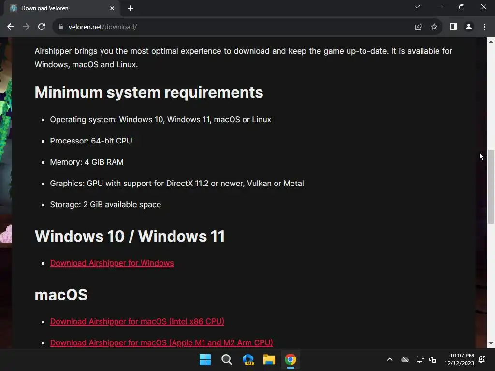Open the Chrome profile menu
This screenshot has width=495, height=371.
click(x=469, y=27)
